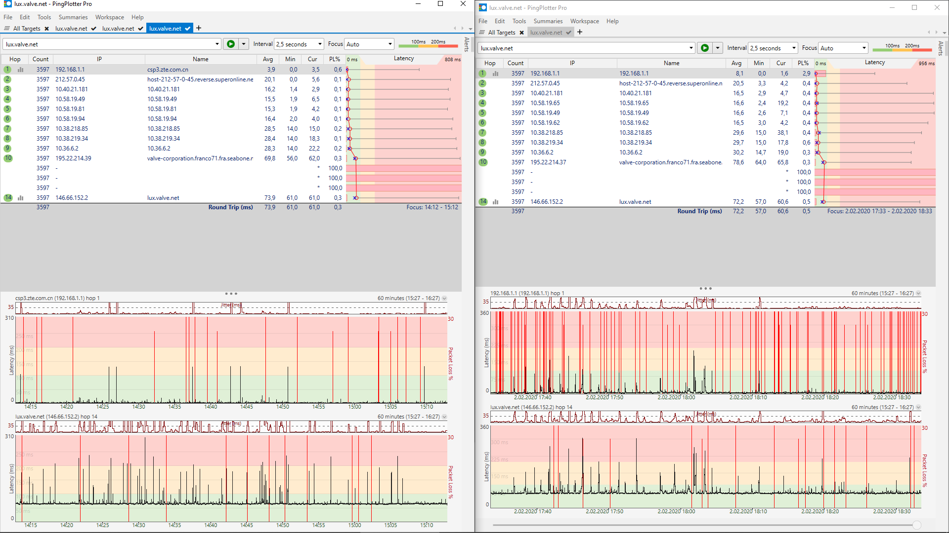Viewport: 949px width, 533px height.
Task: Click the green start trace button in right window
Action: [705, 48]
